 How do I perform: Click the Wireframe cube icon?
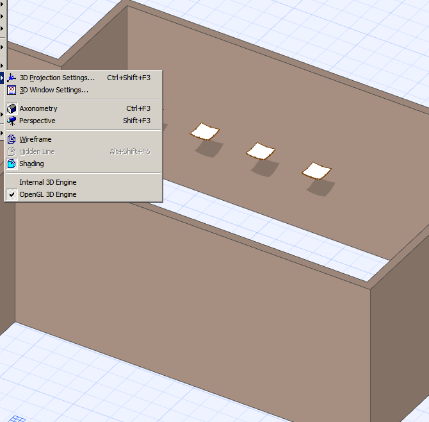tap(12, 139)
